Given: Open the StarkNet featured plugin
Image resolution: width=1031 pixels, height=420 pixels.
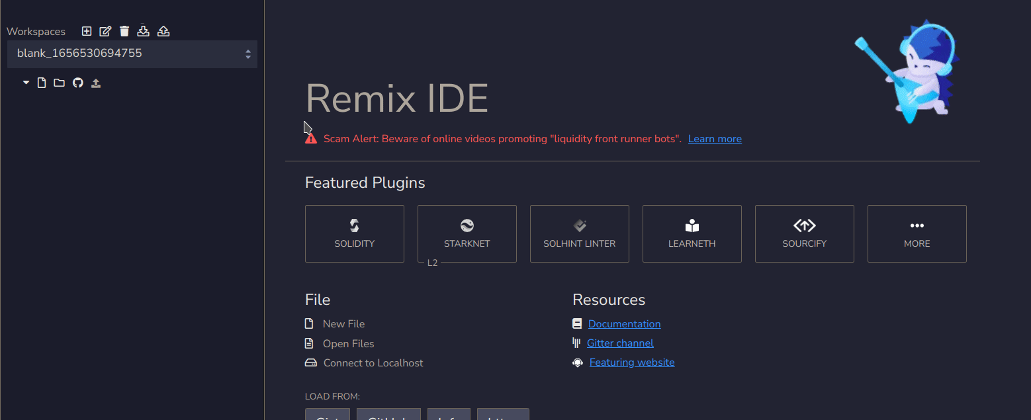Looking at the screenshot, I should (467, 233).
